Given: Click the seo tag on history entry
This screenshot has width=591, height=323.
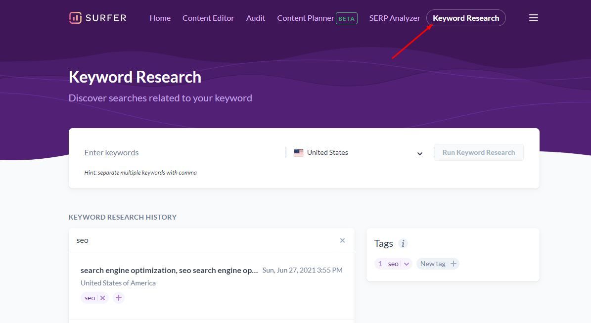Looking at the screenshot, I should coord(90,298).
